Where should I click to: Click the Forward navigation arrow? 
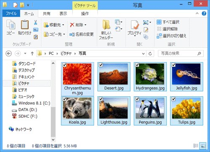point(18,54)
